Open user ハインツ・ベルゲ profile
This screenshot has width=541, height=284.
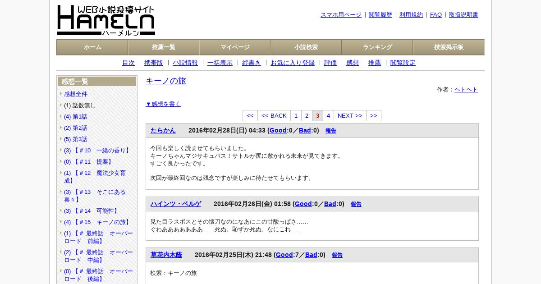point(176,204)
